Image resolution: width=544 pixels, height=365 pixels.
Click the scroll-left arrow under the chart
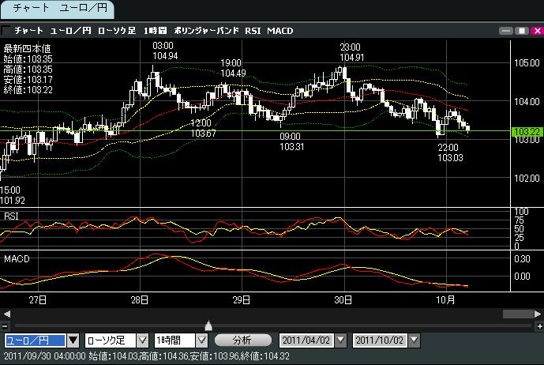click(6, 314)
